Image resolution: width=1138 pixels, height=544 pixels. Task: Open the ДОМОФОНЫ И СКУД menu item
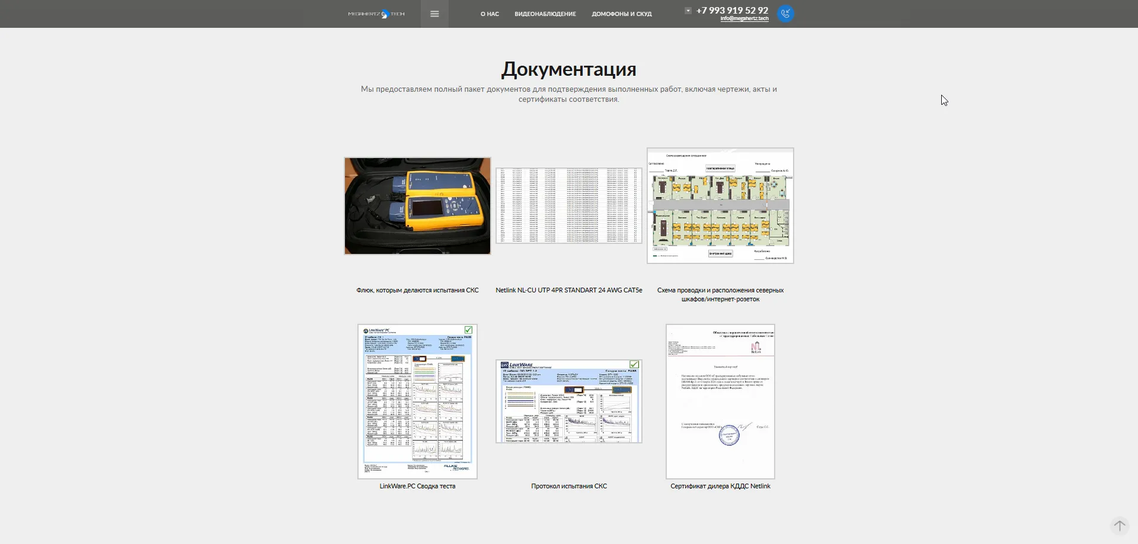tap(622, 14)
